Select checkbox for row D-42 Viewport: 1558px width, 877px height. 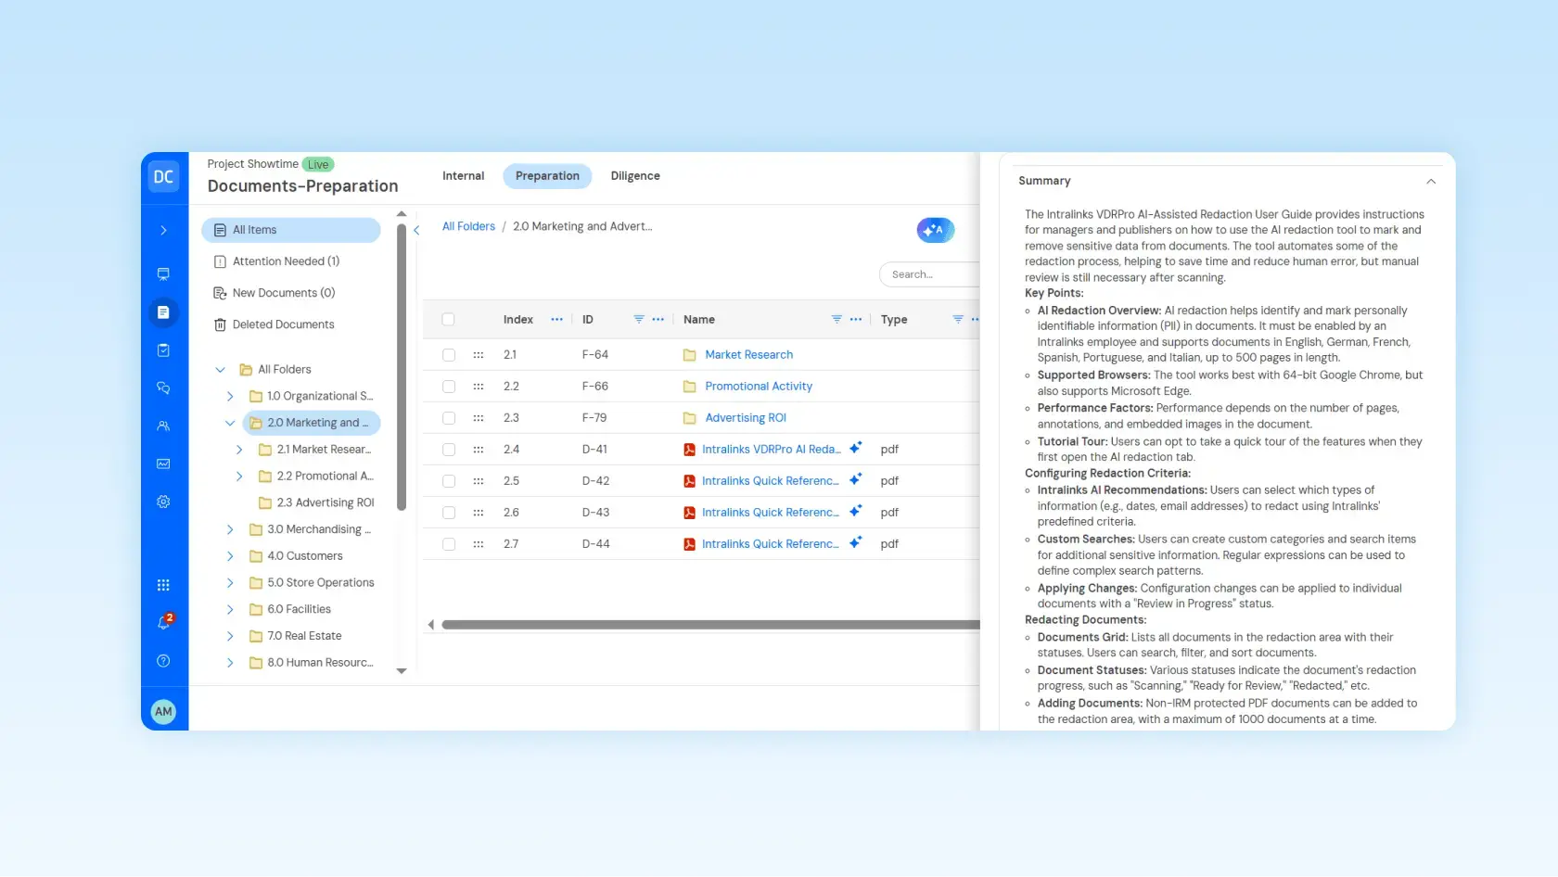[449, 481]
